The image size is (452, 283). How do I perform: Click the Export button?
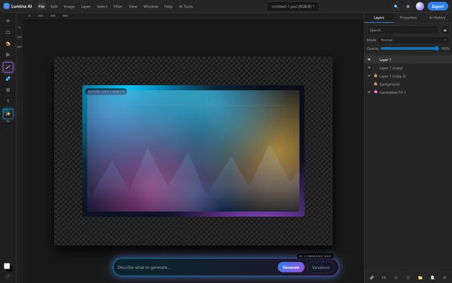click(438, 6)
